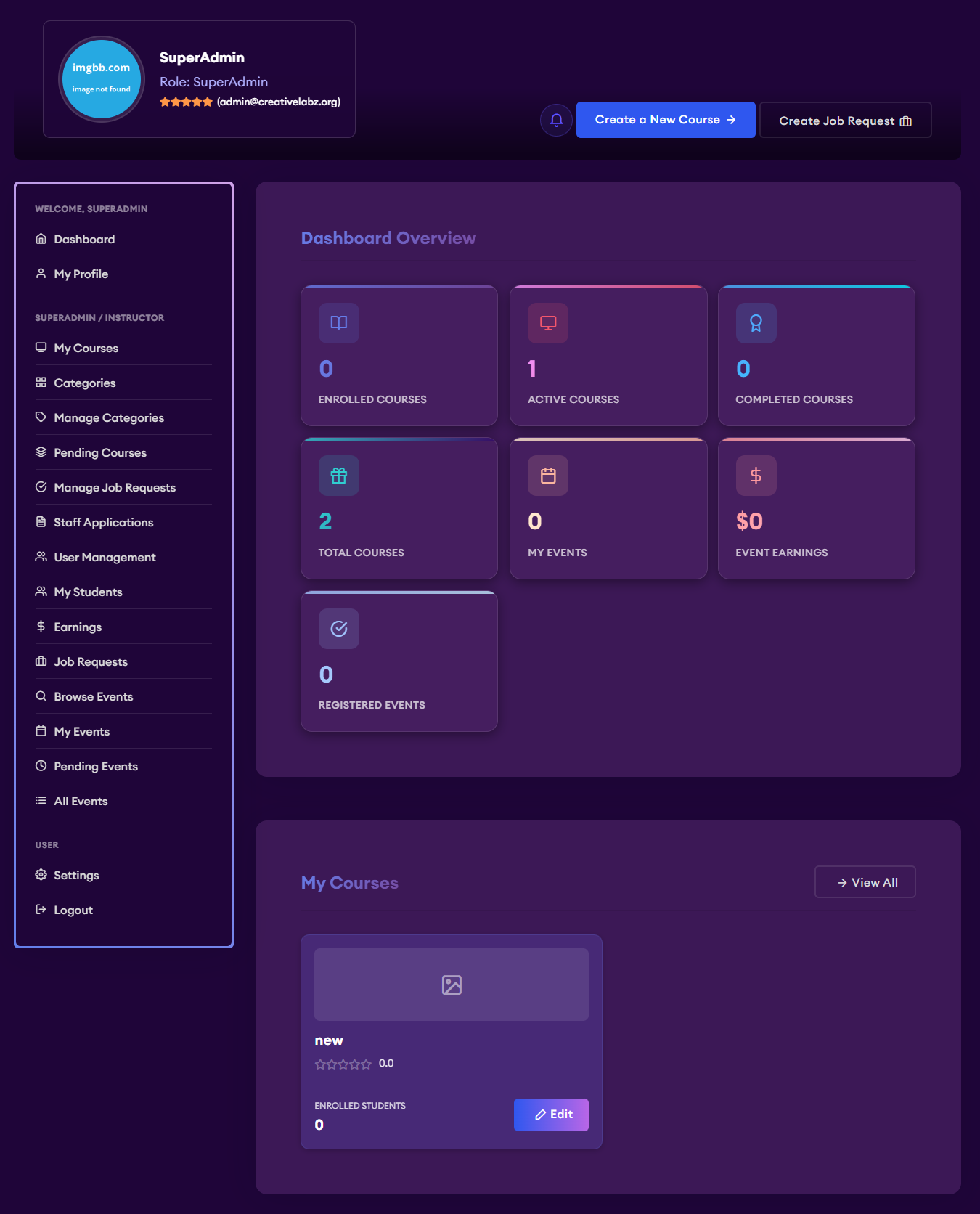Click the Dashboard Overview heading
Viewport: 980px width, 1214px height.
(388, 238)
